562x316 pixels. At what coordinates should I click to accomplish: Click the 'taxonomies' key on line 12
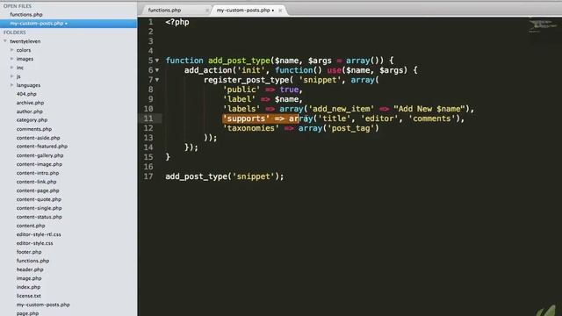(x=250, y=128)
